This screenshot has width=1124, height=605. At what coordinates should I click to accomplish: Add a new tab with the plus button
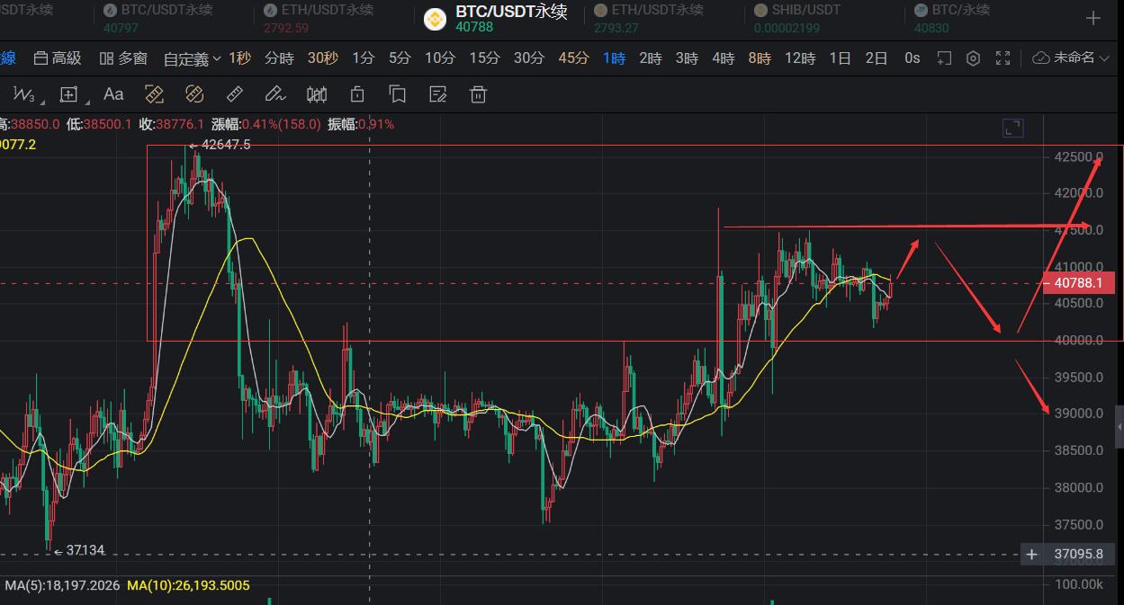pos(1093,18)
